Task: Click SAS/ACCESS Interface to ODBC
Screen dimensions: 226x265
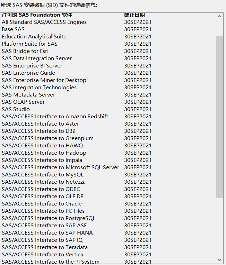Action: [x=41, y=189]
